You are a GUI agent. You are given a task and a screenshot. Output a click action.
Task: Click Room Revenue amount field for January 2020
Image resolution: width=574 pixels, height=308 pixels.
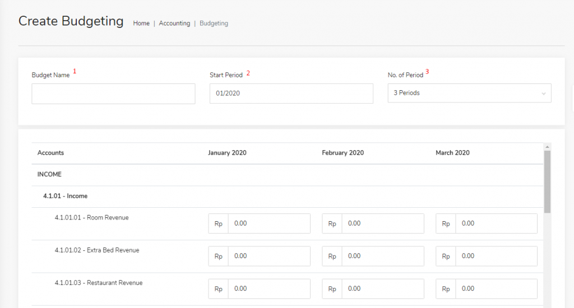point(269,223)
